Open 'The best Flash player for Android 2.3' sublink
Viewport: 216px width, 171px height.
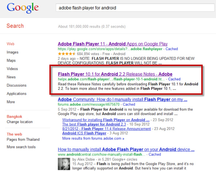(x=94, y=124)
